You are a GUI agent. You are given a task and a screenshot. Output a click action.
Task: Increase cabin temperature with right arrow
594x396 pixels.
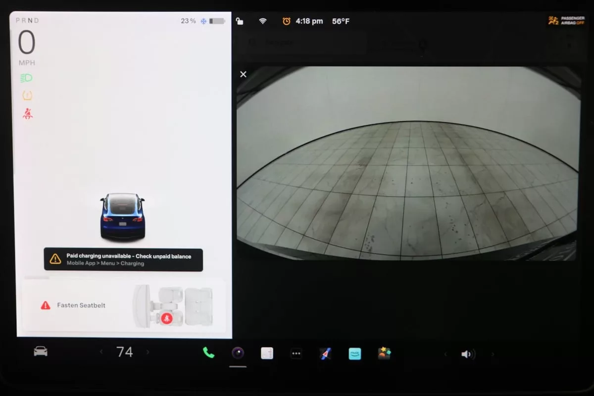[148, 352]
